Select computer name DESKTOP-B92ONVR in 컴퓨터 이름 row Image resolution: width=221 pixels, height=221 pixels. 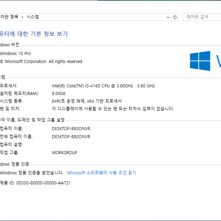71,129
